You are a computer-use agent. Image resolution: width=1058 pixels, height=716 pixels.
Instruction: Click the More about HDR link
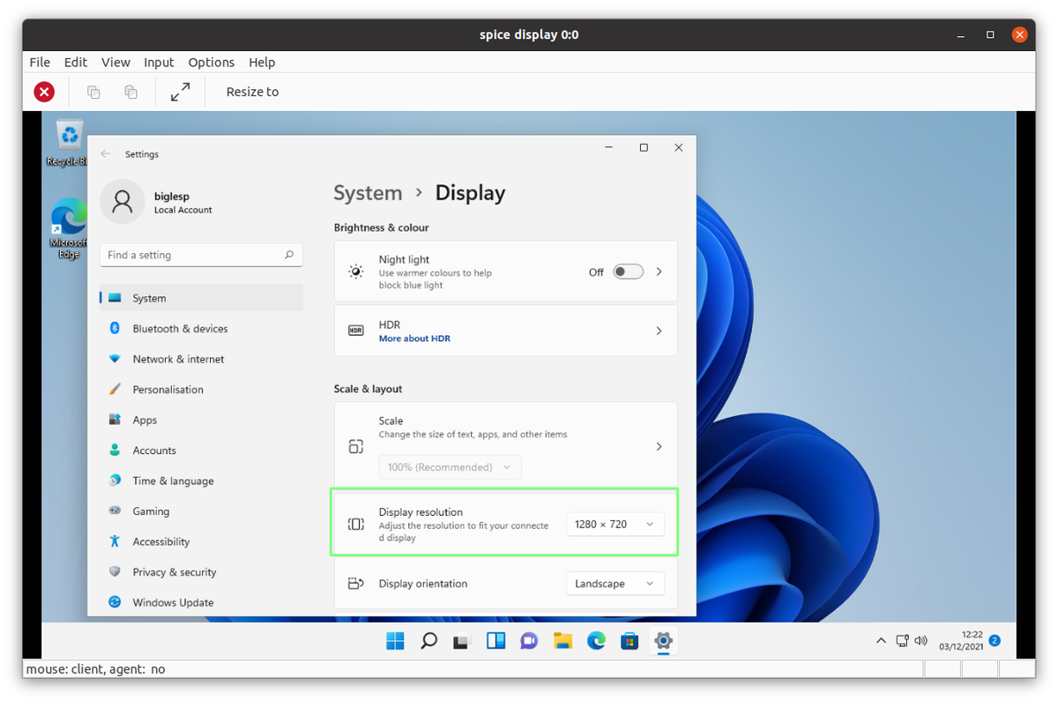(414, 338)
